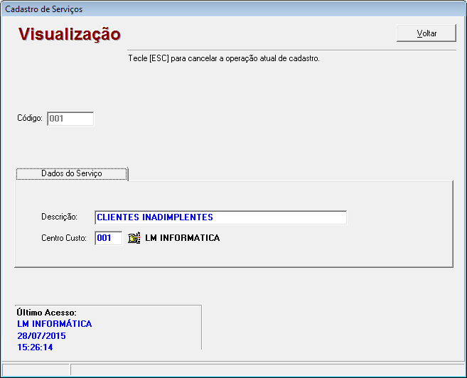Click the Código label
The image size is (467, 378).
coord(31,119)
